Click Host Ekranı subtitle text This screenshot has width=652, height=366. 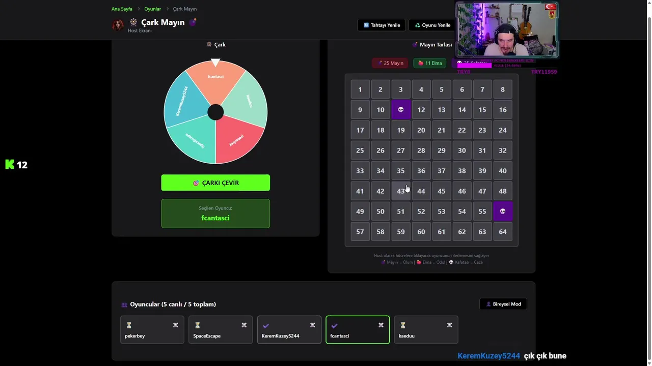(x=140, y=30)
